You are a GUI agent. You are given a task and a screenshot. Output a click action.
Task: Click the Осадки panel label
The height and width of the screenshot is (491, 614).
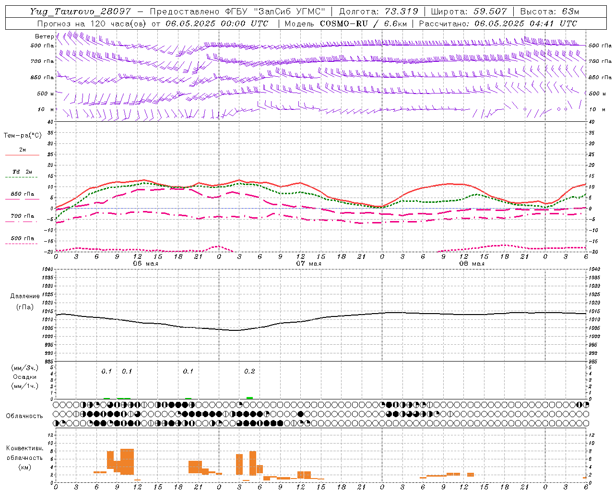(25, 377)
